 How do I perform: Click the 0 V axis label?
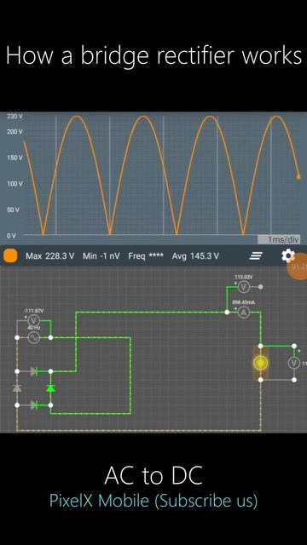11,236
